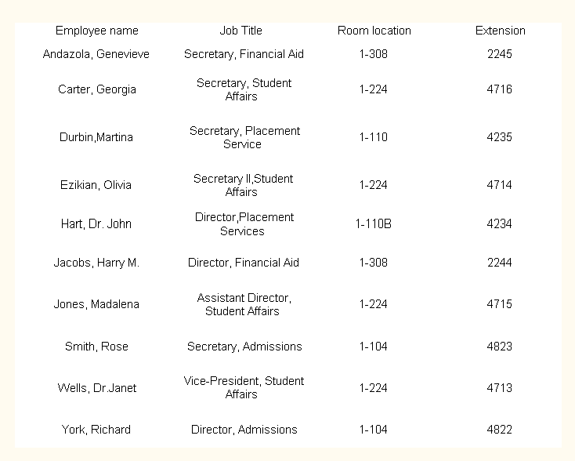Click the Hart, Dr. John name
This screenshot has width=575, height=461.
click(x=96, y=223)
